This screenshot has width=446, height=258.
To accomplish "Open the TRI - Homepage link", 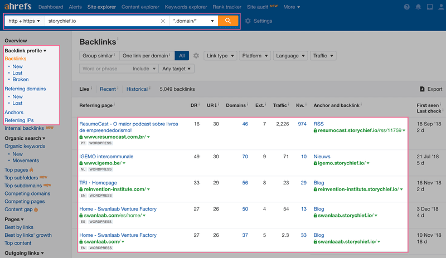I will (98, 183).
